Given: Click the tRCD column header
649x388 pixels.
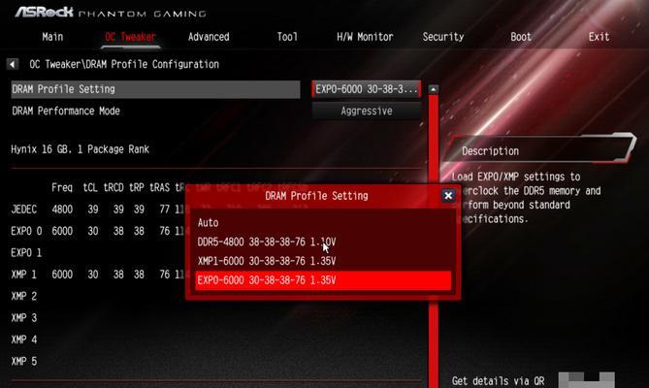Looking at the screenshot, I should [x=114, y=188].
